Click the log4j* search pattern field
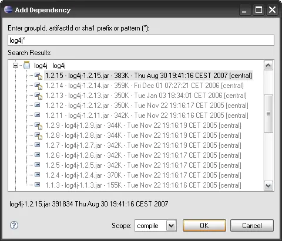The width and height of the screenshot is (282, 241). click(x=141, y=40)
